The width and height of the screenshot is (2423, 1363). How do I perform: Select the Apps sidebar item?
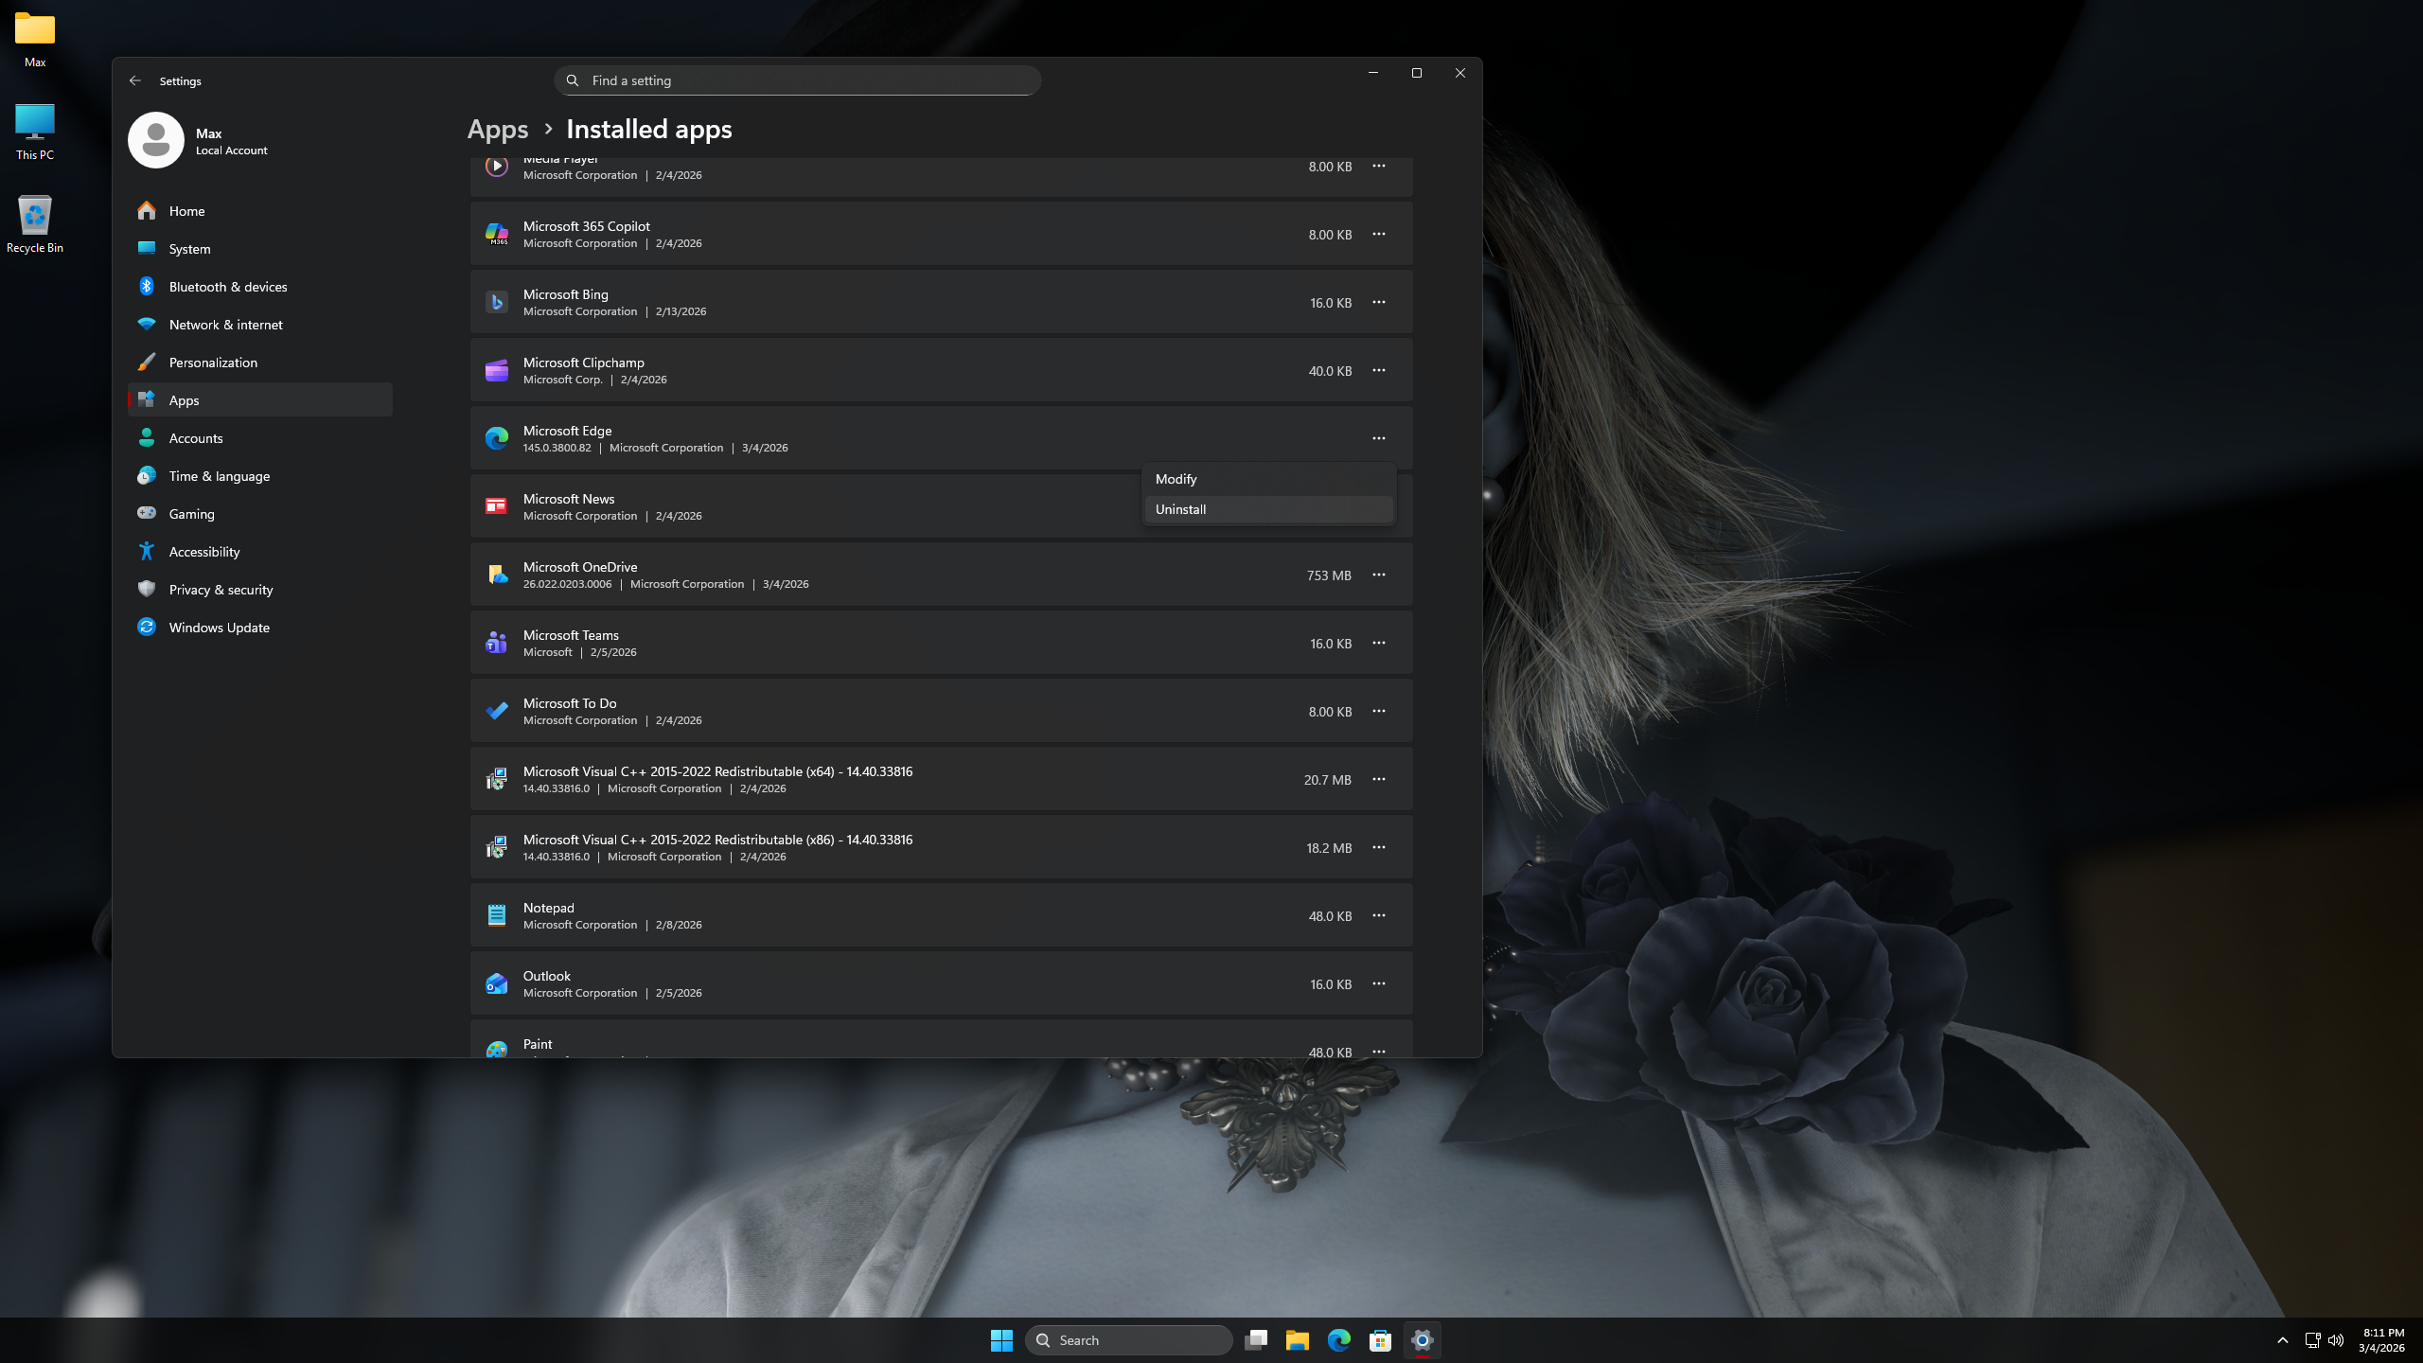(x=259, y=399)
